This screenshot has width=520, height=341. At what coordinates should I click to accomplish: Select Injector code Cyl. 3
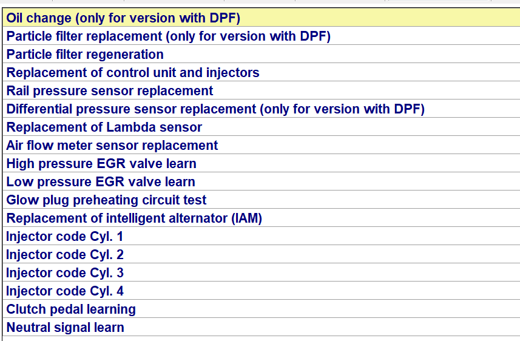[65, 273]
